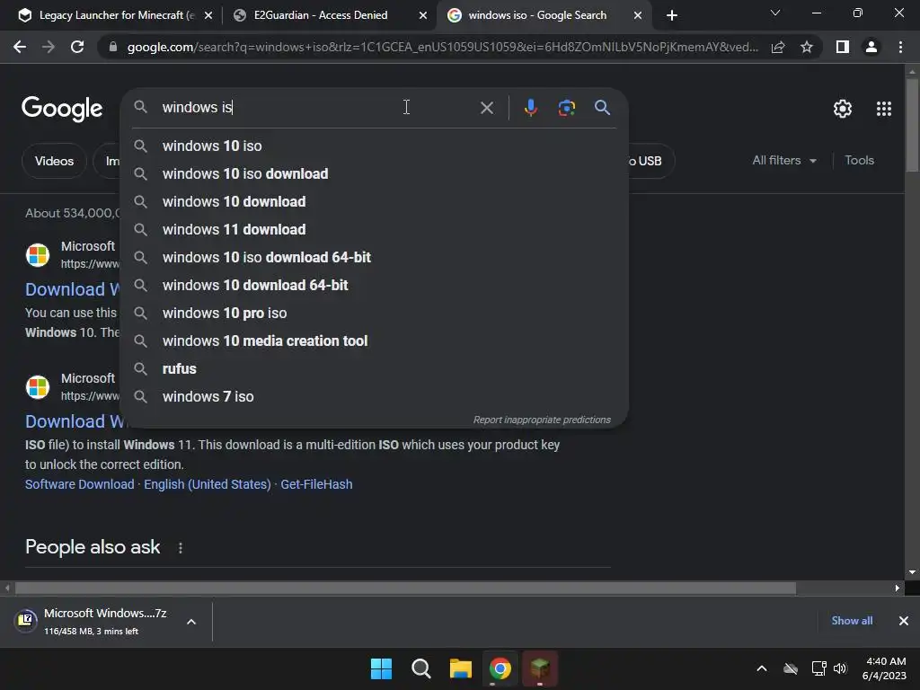Start voice search with microphone
Image resolution: width=920 pixels, height=690 pixels.
point(530,108)
